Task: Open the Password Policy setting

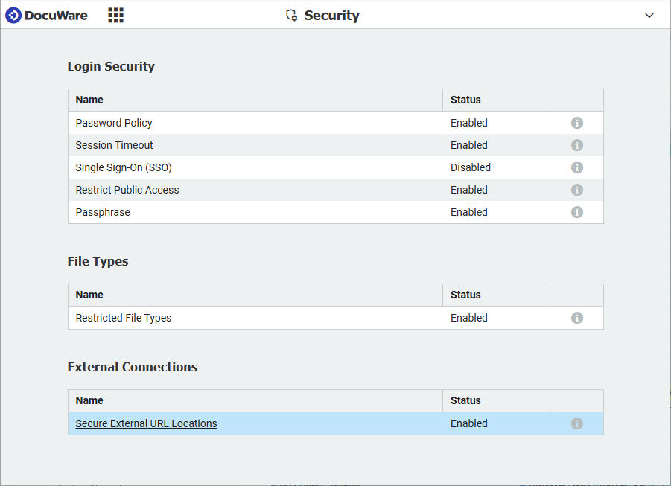Action: pos(114,123)
